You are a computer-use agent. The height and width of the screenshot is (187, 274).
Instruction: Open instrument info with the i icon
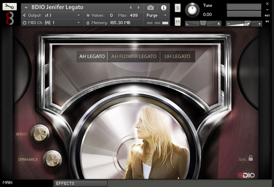point(163,8)
